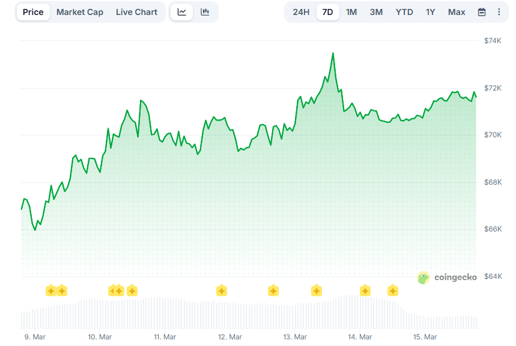
Task: Select the 24H time range
Action: click(x=301, y=12)
